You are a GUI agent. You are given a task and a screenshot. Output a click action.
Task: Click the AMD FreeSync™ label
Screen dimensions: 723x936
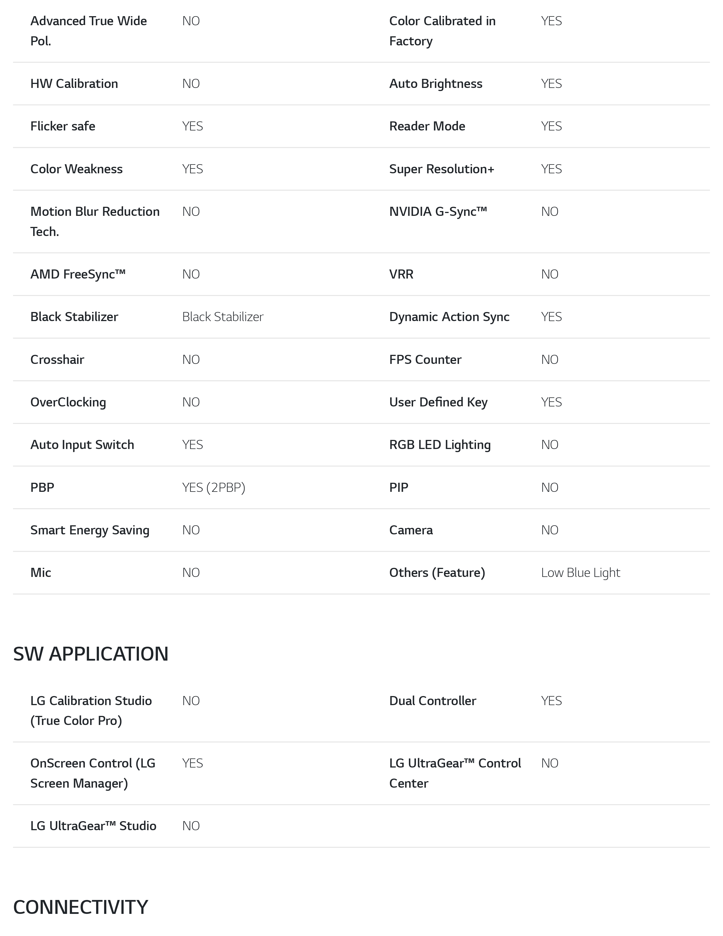[77, 274]
